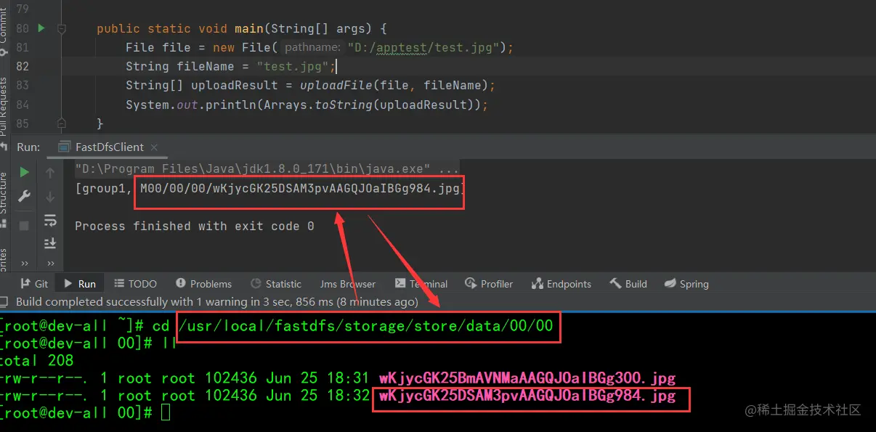Click the wKjycGK25BmAVNMaAAGQJOaIBGg300.jpg filename in terminal
Image resolution: width=876 pixels, height=432 pixels.
point(527,378)
